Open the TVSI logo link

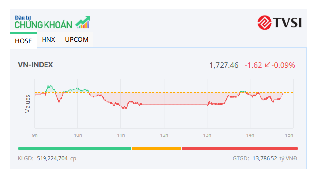(279, 23)
